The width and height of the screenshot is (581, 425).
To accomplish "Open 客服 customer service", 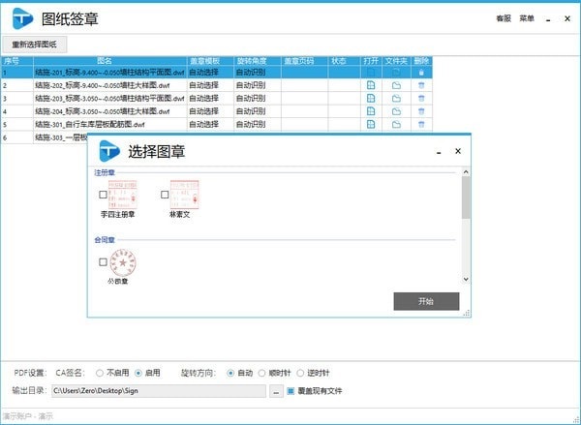I will 503,18.
